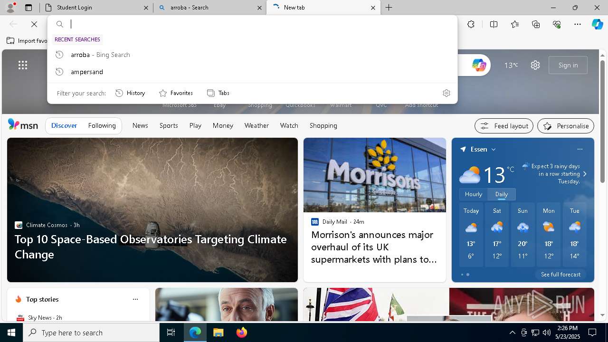This screenshot has width=608, height=342.
Task: Open the Collections toolbar icon
Action: [x=536, y=24]
